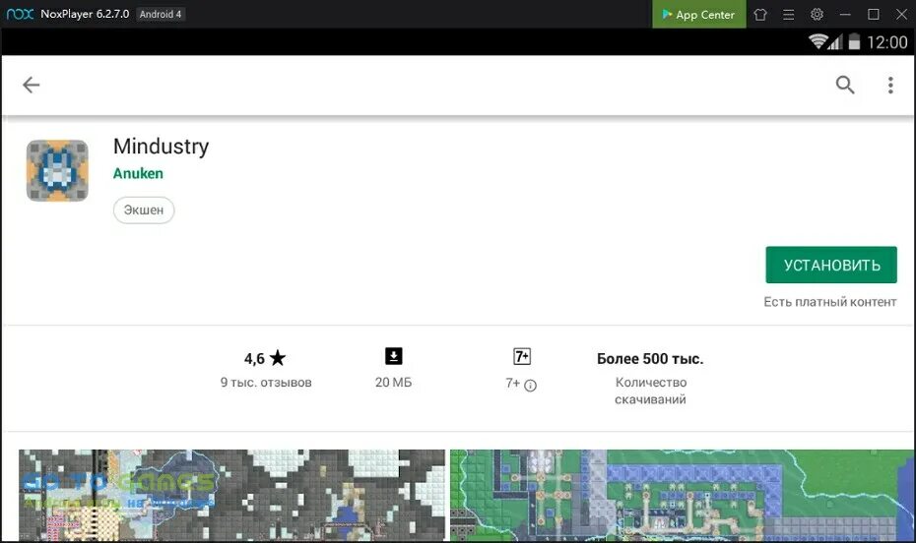
Task: Click the 12:00 clock
Action: click(x=886, y=42)
